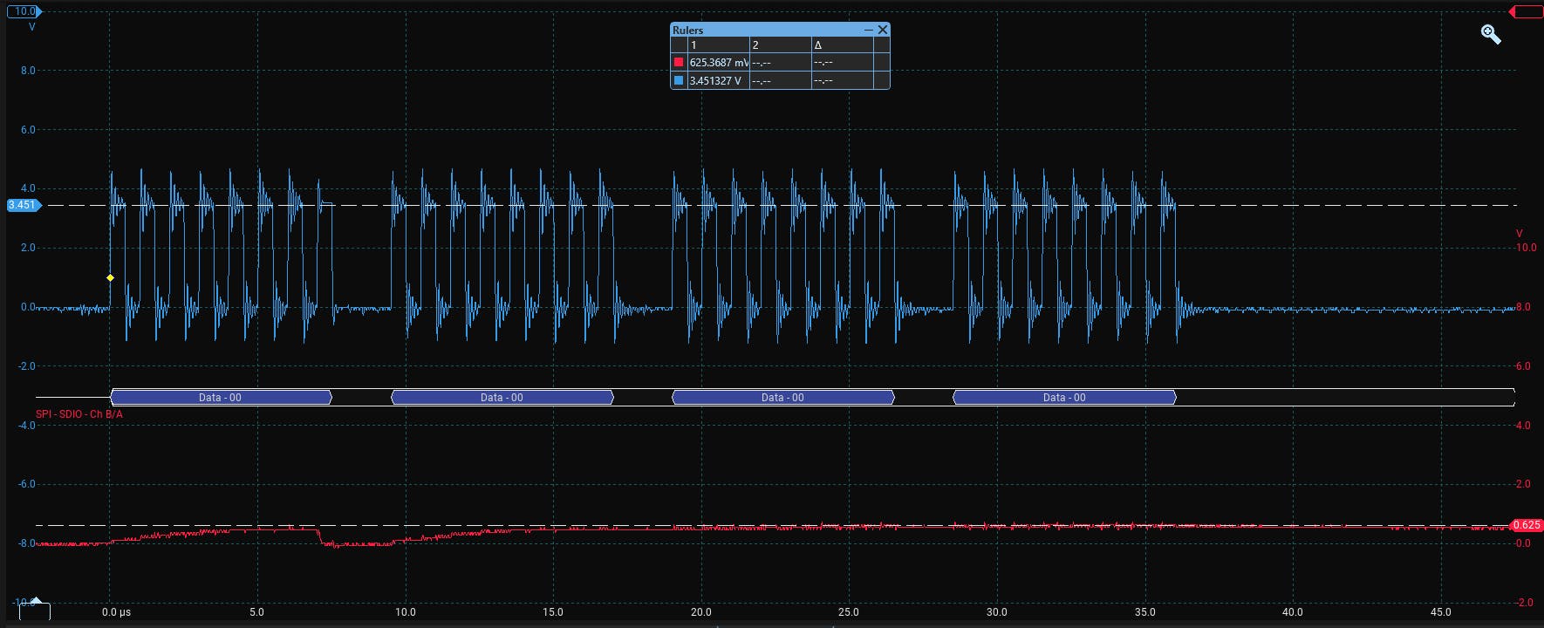Click the delta column header in Rulers
1544x628 pixels.
coord(841,44)
